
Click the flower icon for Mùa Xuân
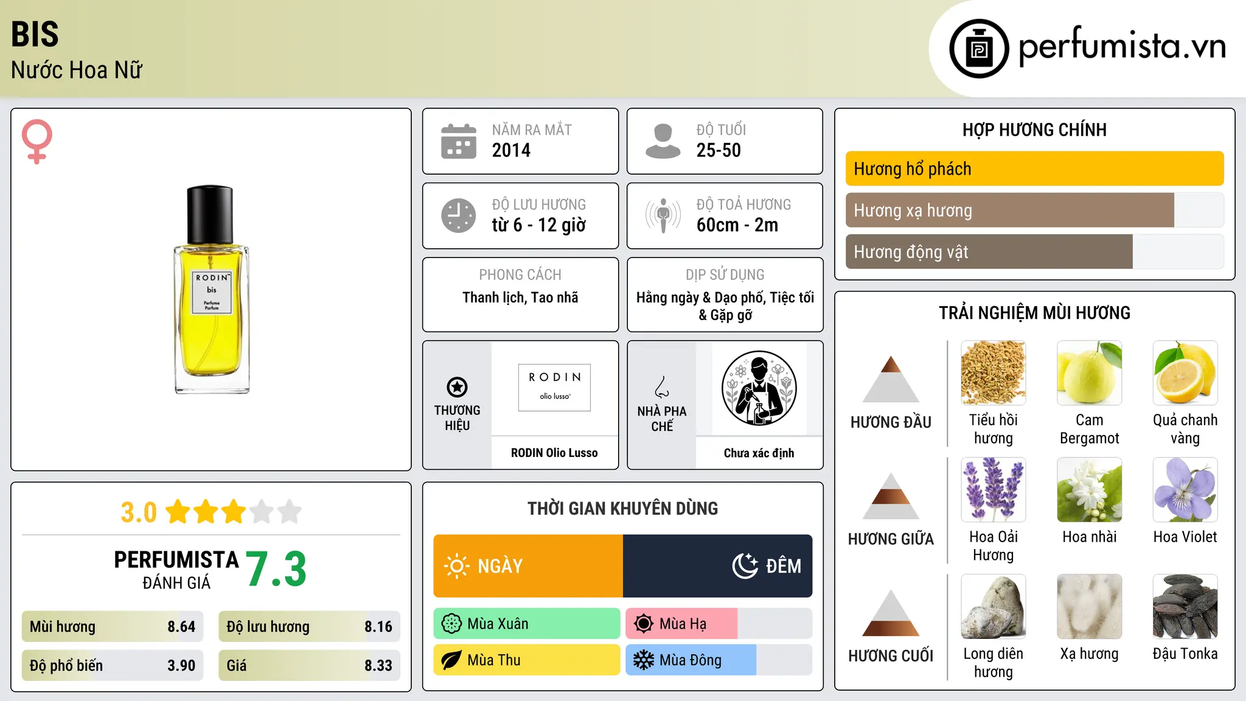(x=451, y=624)
